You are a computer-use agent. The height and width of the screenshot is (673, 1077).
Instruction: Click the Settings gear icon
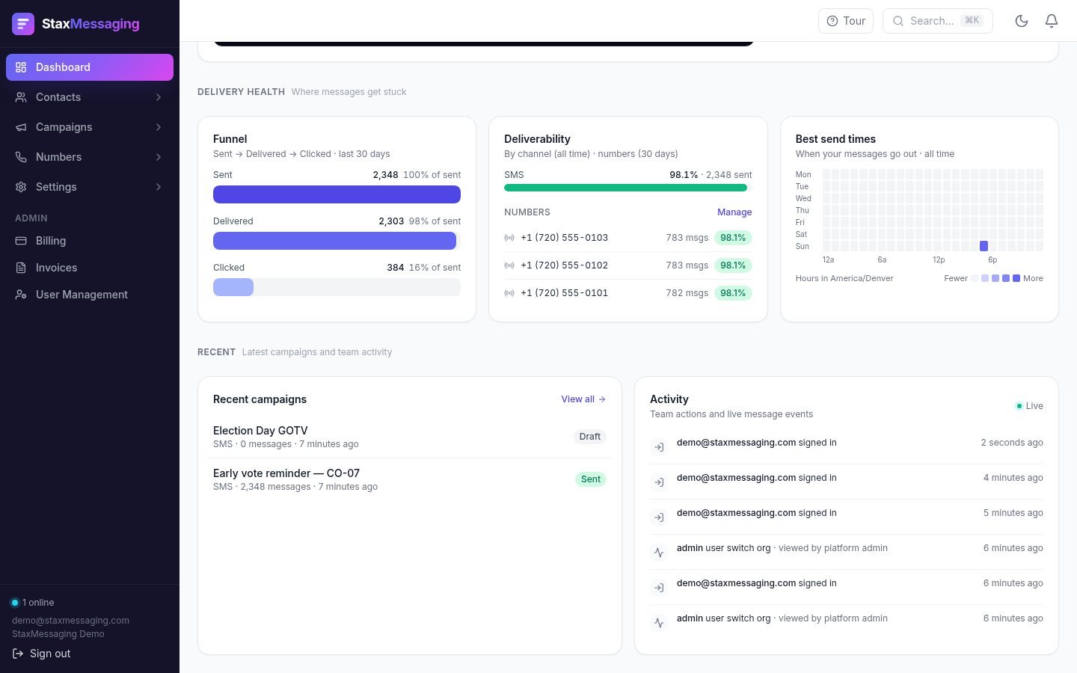21,187
